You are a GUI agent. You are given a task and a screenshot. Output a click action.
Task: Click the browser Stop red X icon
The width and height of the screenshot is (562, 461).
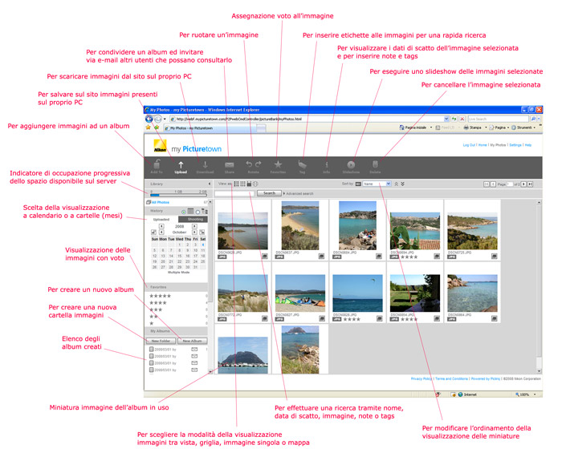click(x=462, y=119)
